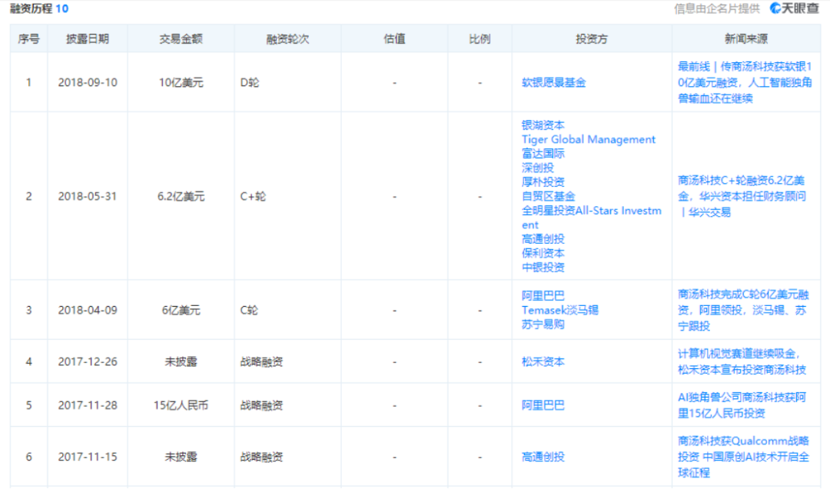Viewport: 830px width, 489px height.
Task: Click the 天眼查 logo at top right
Action: point(794,8)
